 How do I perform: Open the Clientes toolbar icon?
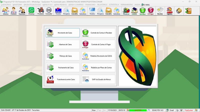click(5, 11)
